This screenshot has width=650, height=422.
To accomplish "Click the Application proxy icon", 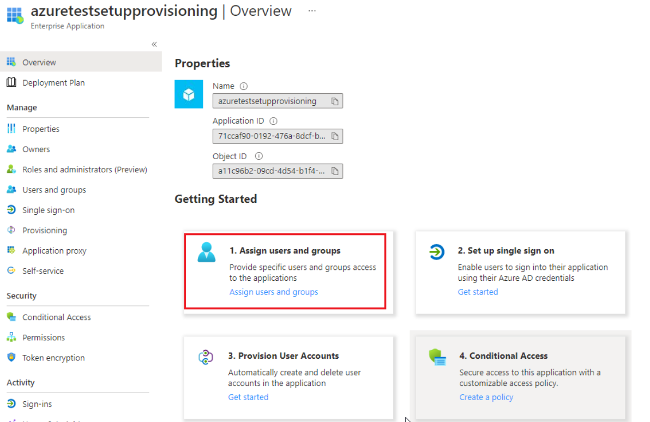I will (x=11, y=250).
